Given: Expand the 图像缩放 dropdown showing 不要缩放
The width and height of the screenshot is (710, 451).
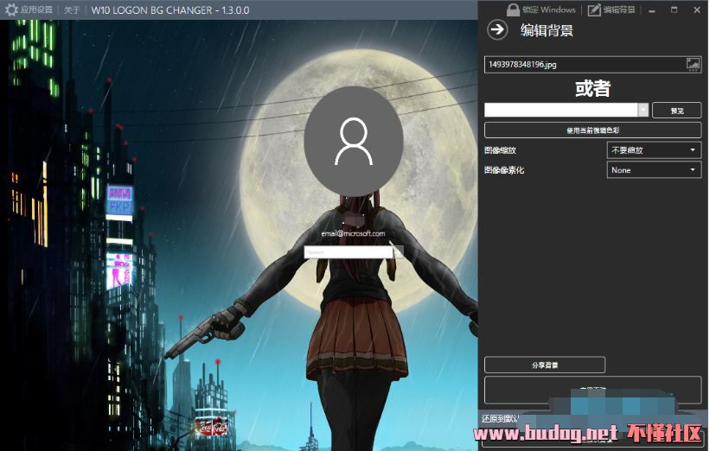Looking at the screenshot, I should click(x=654, y=149).
